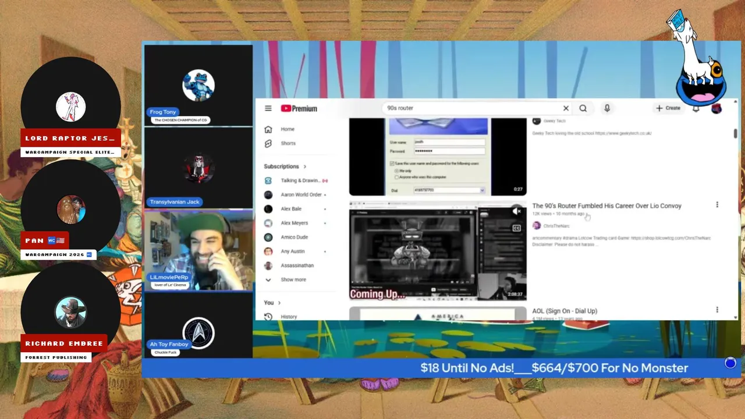
Task: Click LiLmoviePeRp webcam feed
Action: [x=198, y=250]
